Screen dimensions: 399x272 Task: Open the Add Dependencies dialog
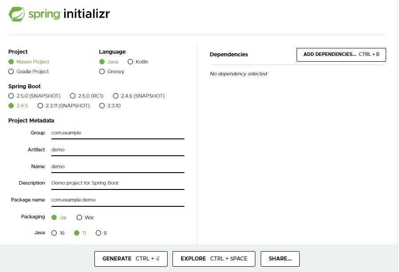[x=341, y=55]
